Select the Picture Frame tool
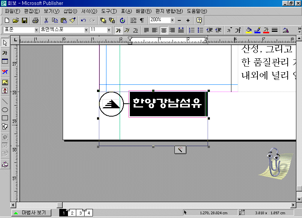This screenshot has height=218, width=302. (x=5, y=83)
